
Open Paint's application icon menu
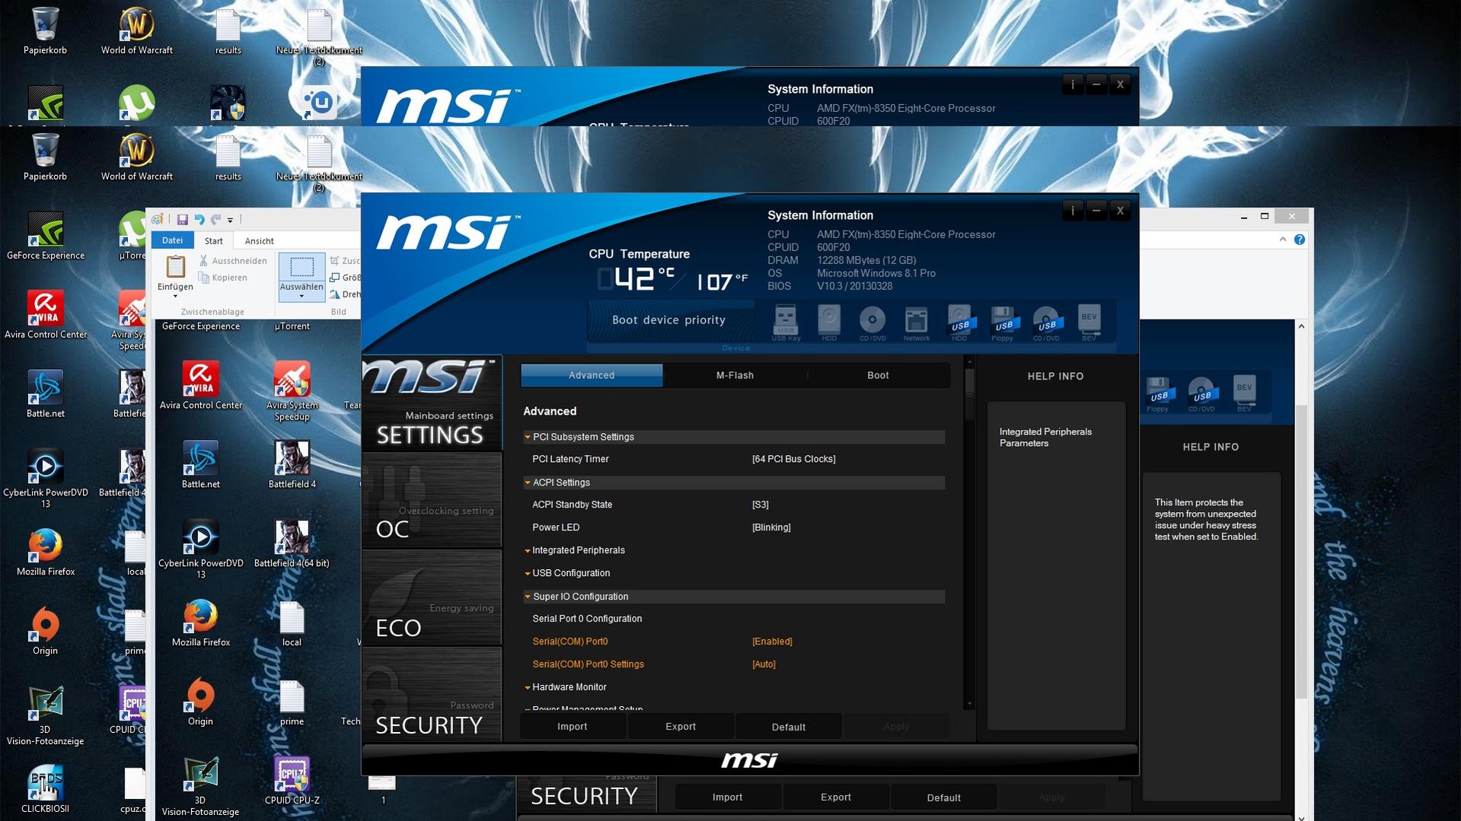click(158, 220)
